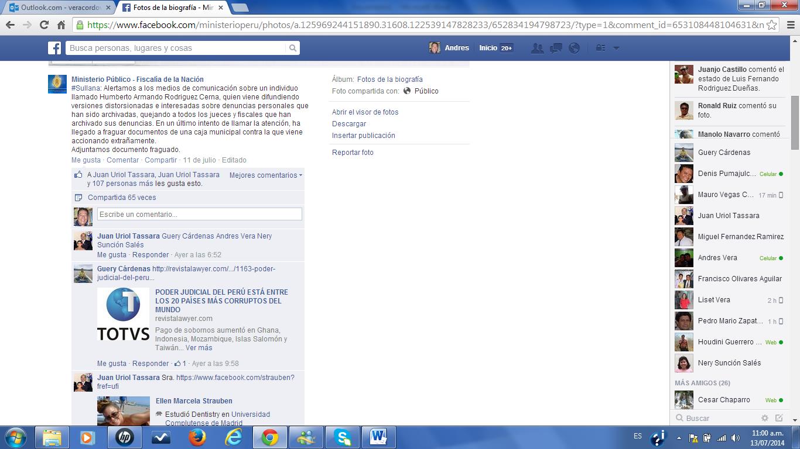Click Abrir el visor de fotos
This screenshot has height=449, width=800.
coord(365,112)
